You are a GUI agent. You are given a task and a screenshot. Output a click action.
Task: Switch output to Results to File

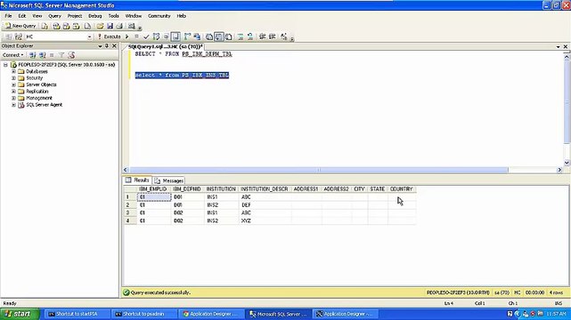(228, 36)
